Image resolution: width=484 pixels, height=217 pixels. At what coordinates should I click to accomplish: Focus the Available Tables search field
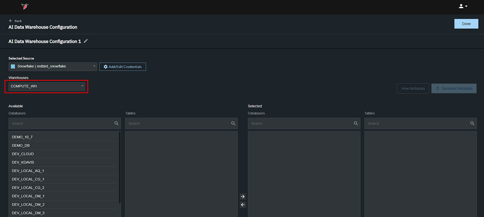[181, 123]
